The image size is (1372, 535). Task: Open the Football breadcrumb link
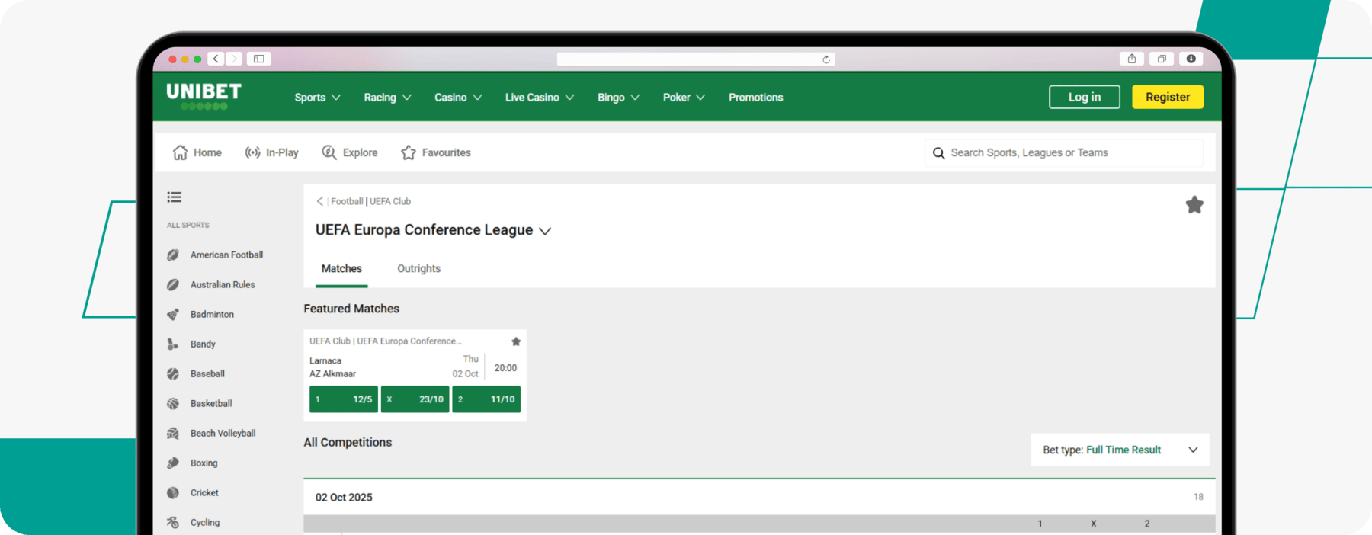click(347, 201)
